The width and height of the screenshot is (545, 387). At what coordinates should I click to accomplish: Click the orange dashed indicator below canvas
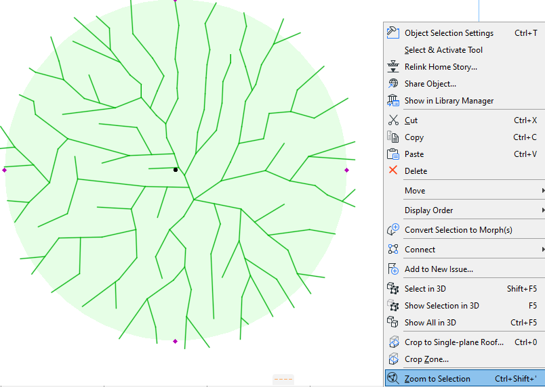pyautogui.click(x=283, y=380)
